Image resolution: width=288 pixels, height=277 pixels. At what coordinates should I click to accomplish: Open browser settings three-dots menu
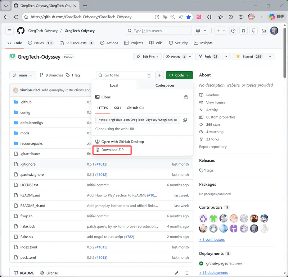coord(261,17)
